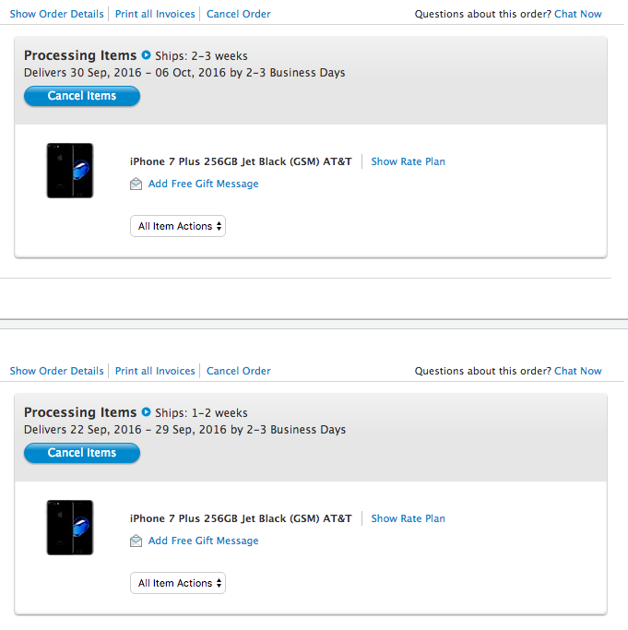
Task: Expand All Item Actions dropdown in second order
Action: [178, 583]
